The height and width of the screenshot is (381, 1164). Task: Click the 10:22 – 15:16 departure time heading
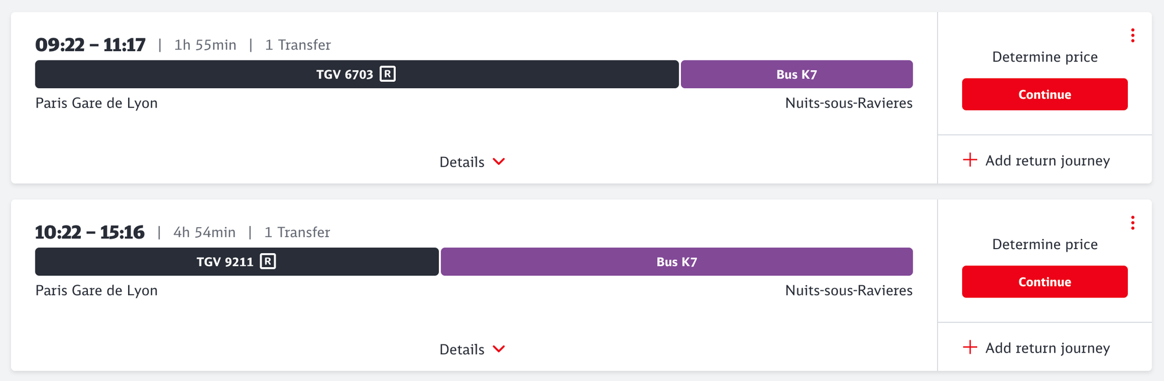[90, 232]
